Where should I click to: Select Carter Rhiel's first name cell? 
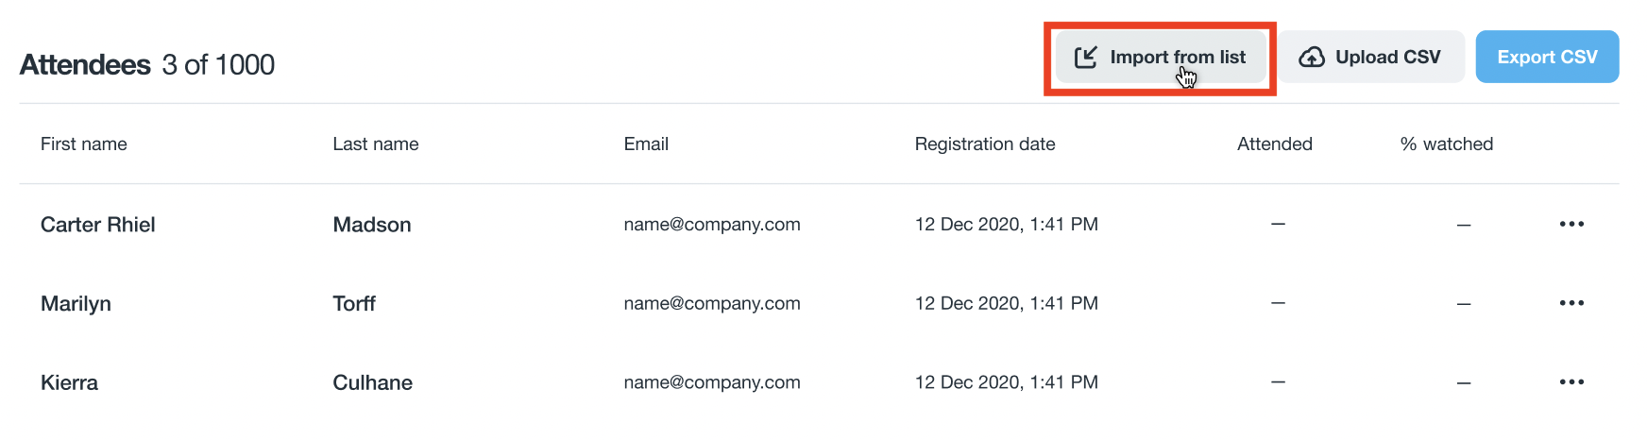coord(98,225)
